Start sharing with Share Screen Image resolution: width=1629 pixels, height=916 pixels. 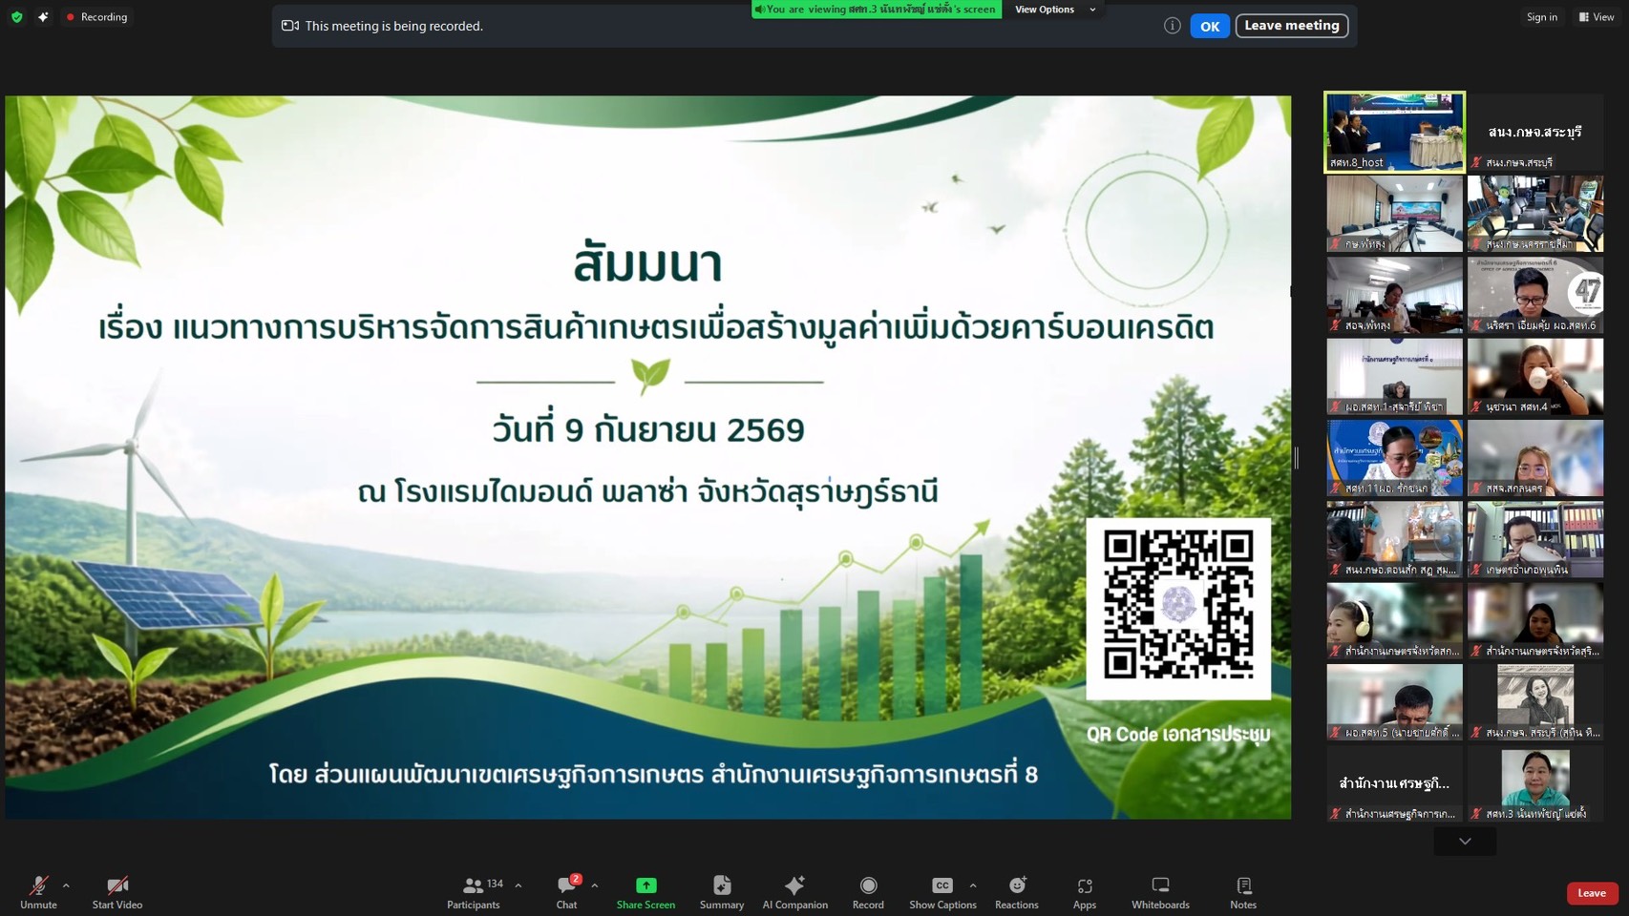click(645, 893)
